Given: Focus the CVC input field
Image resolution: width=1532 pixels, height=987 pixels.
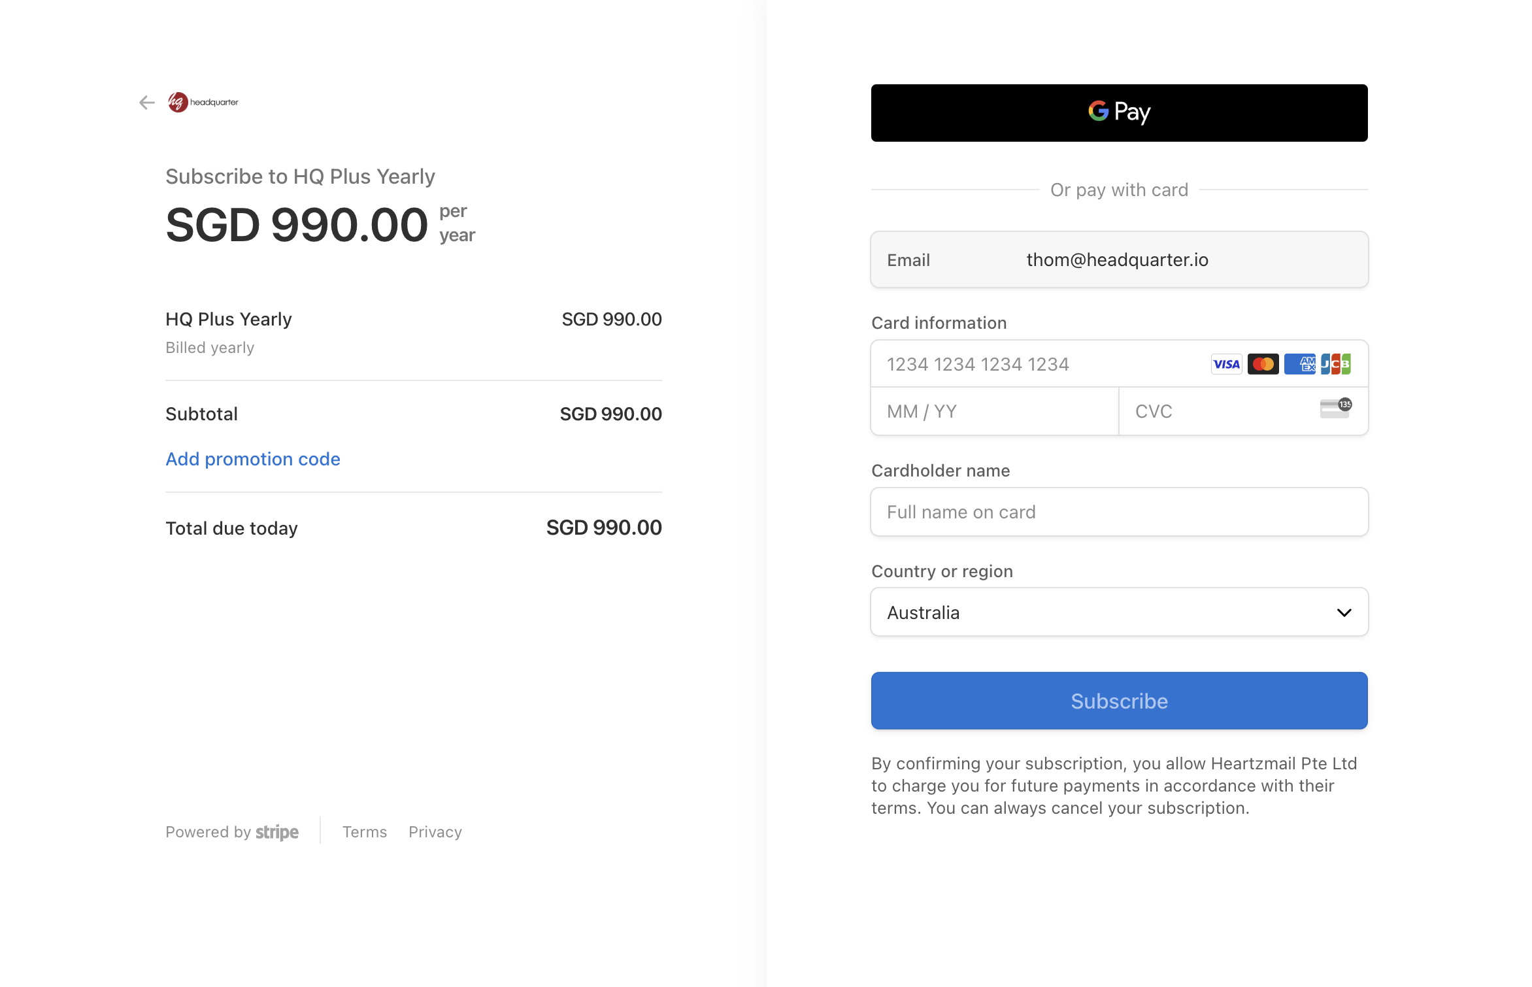Looking at the screenshot, I should (1243, 411).
